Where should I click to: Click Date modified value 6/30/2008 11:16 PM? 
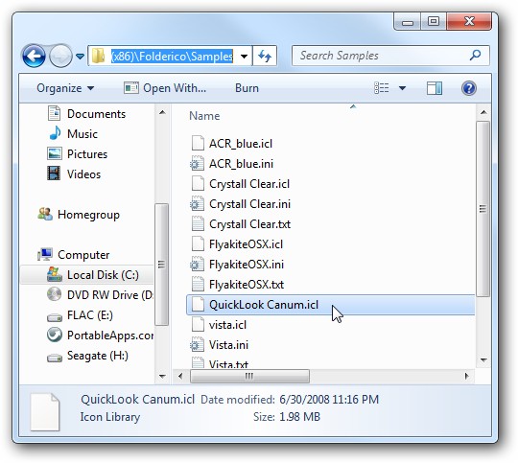(329, 400)
